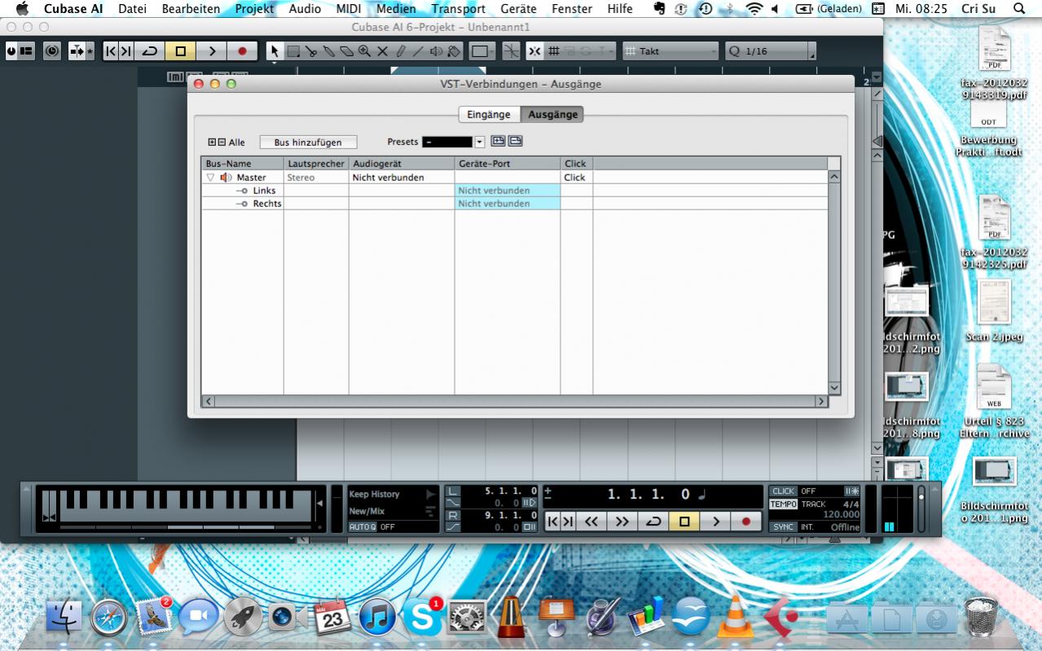Select the Range Selection tool
The image size is (1042, 651).
pyautogui.click(x=293, y=51)
